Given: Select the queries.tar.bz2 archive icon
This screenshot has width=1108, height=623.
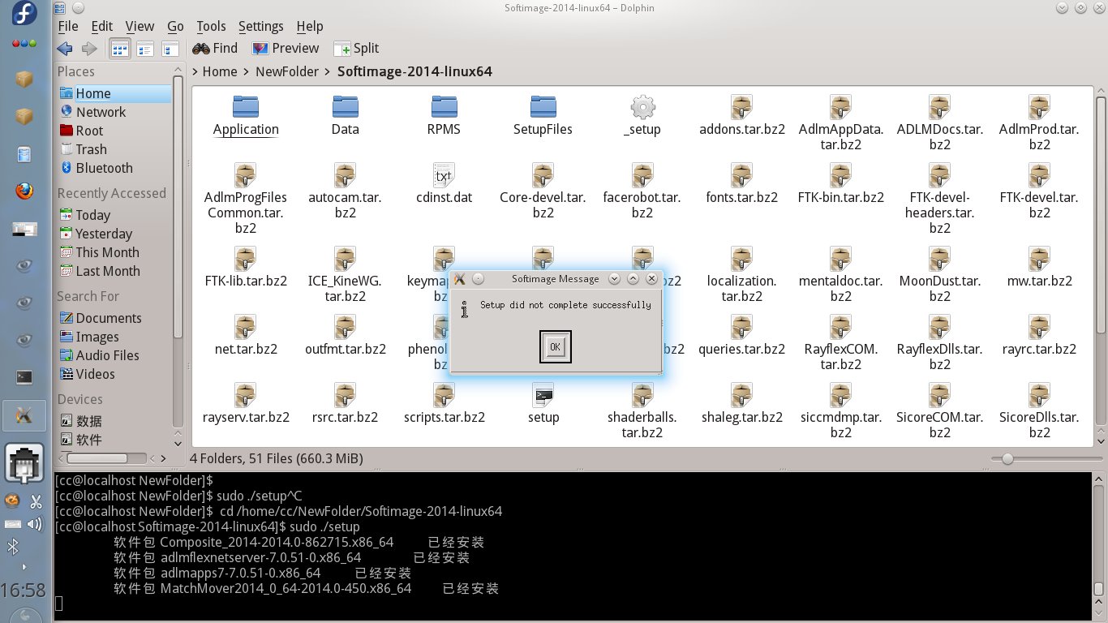Looking at the screenshot, I should [x=741, y=327].
